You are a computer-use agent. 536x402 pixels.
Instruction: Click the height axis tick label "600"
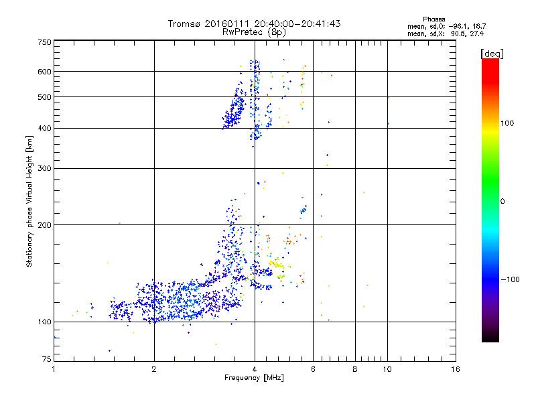44,72
